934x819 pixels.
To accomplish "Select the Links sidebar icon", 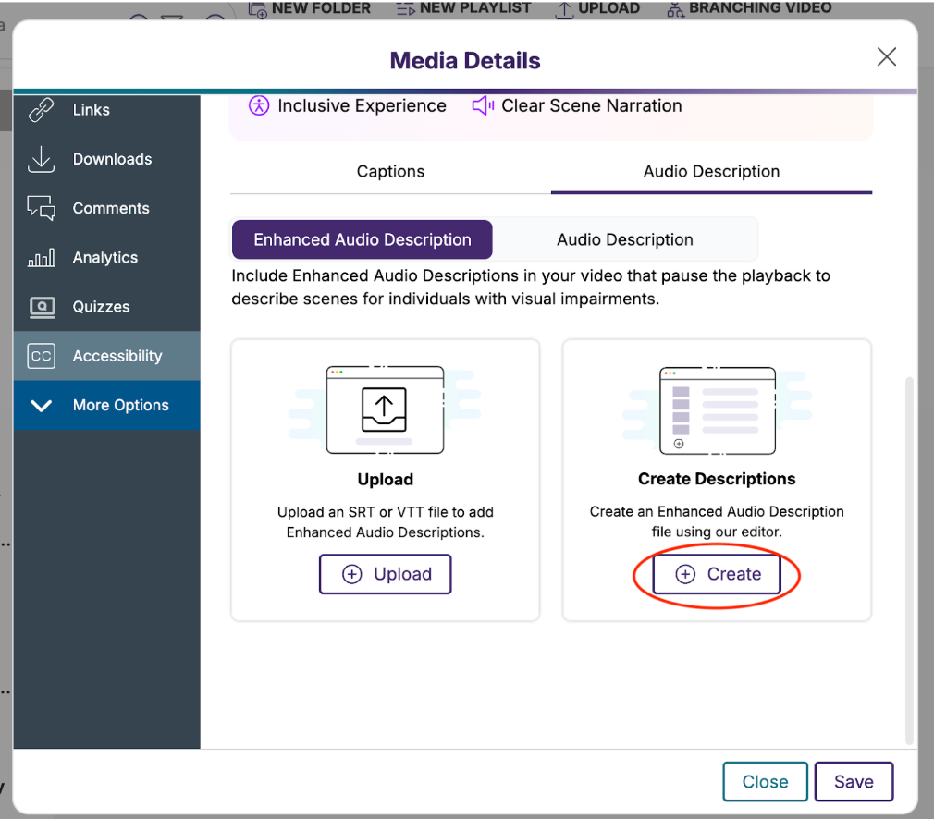I will click(x=40, y=109).
